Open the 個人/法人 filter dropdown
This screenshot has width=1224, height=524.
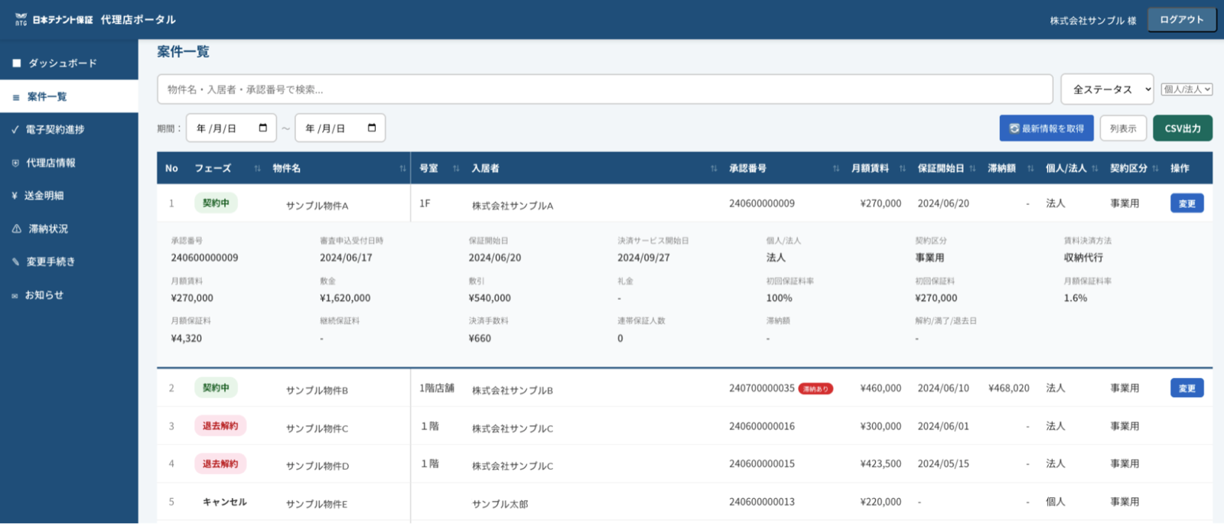tap(1186, 90)
